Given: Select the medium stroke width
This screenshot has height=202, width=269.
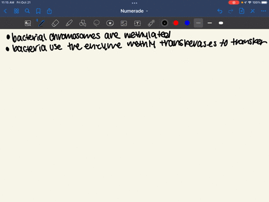Looking at the screenshot, I should pyautogui.click(x=210, y=23).
